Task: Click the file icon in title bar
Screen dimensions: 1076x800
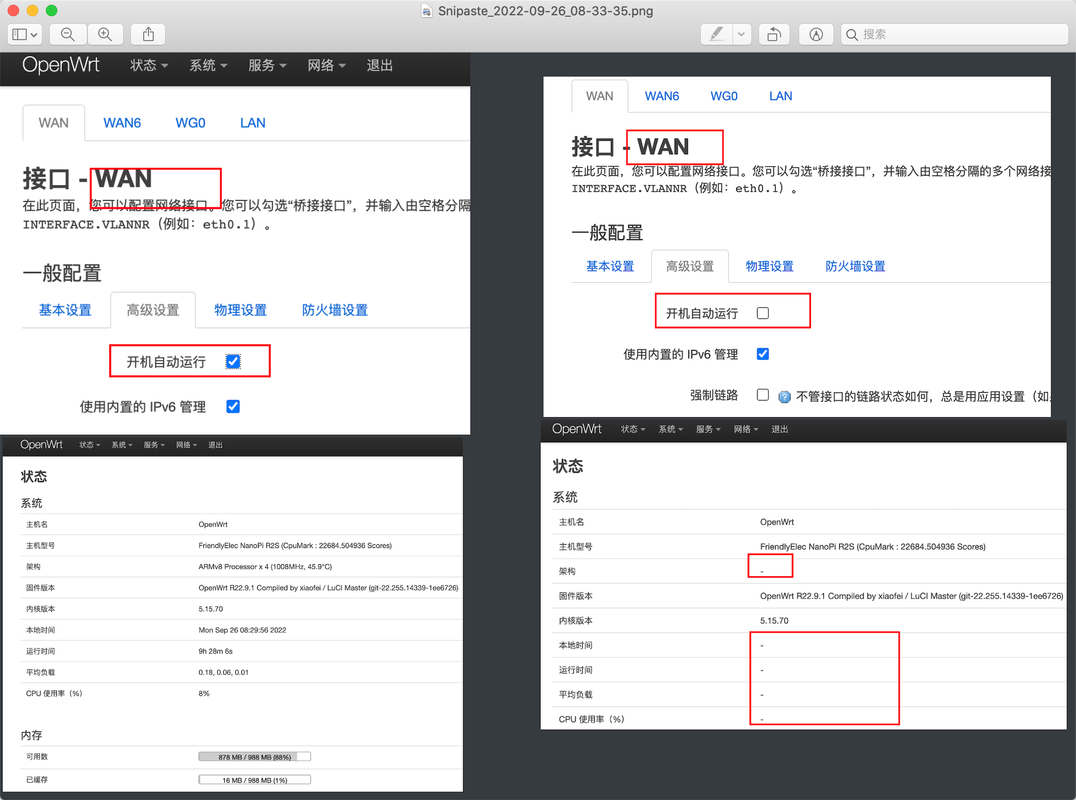Action: [426, 11]
